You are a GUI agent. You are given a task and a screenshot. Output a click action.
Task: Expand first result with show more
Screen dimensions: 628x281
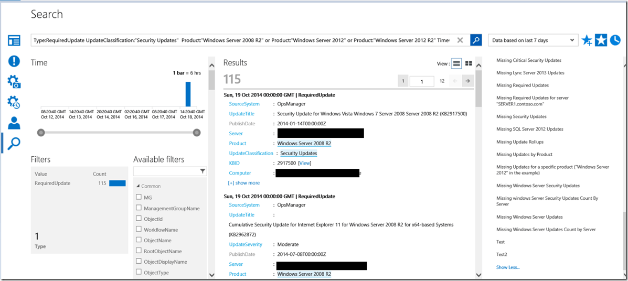pyautogui.click(x=243, y=183)
